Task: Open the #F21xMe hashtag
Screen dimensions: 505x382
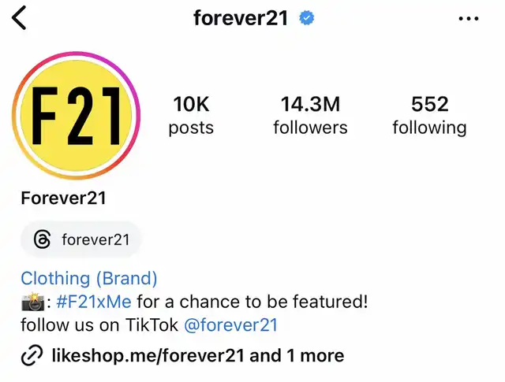Action: [94, 302]
